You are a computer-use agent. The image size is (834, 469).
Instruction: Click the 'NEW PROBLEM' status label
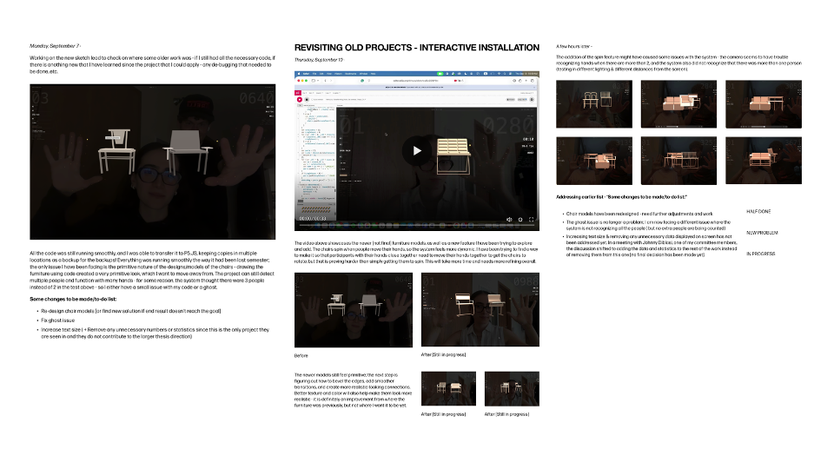pos(762,233)
